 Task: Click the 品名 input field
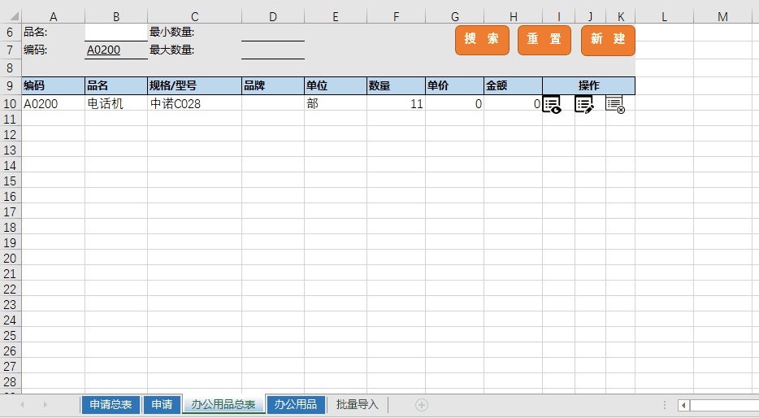point(116,33)
